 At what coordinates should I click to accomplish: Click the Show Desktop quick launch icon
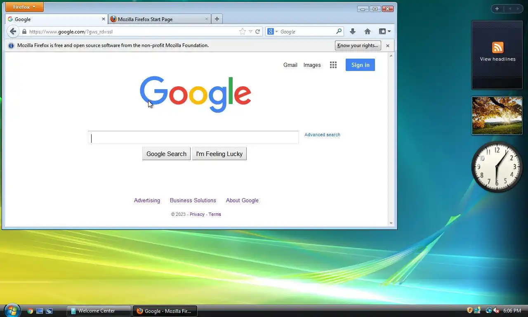pos(40,311)
